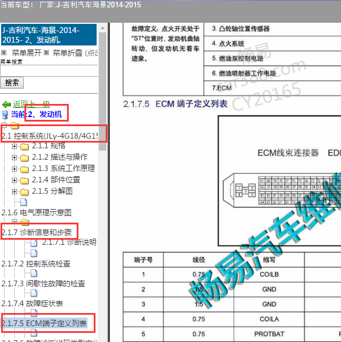Click the page icon above 2.1.6 电气原理示意图
341x342 pixels.
(x=24, y=202)
